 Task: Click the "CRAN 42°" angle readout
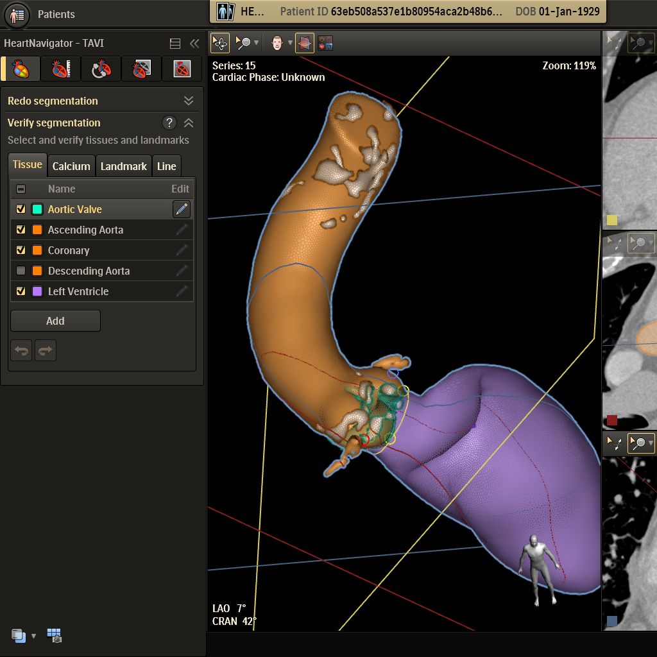coord(234,621)
